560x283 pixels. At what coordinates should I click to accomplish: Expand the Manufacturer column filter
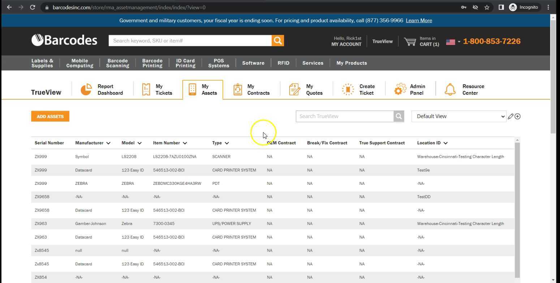coord(108,143)
